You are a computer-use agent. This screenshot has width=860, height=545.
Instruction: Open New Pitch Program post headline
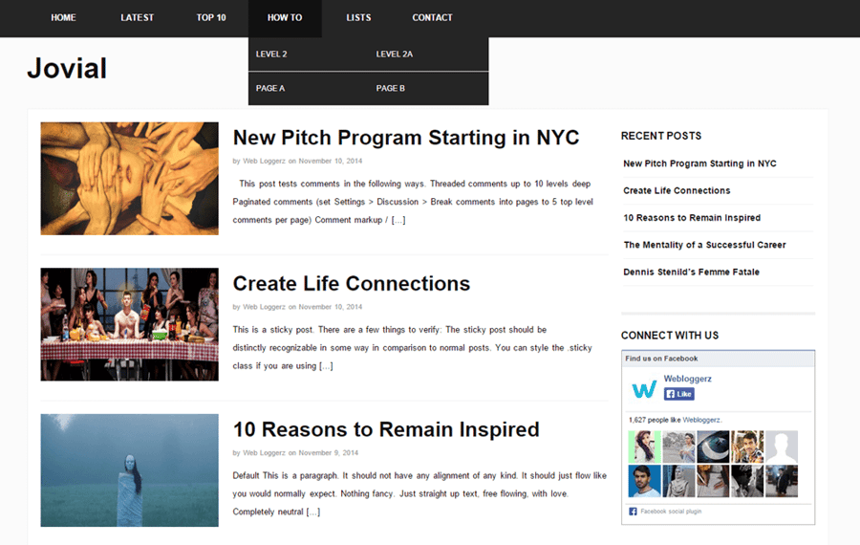pos(406,138)
